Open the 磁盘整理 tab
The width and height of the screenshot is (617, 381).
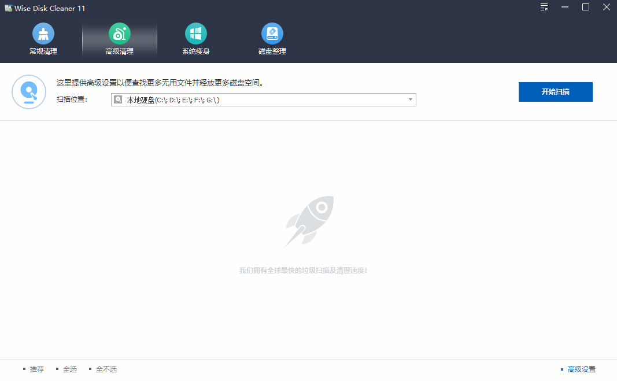[272, 40]
